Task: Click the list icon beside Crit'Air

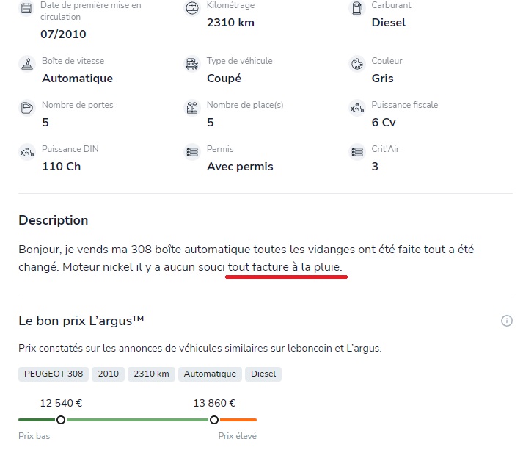Action: click(x=356, y=152)
